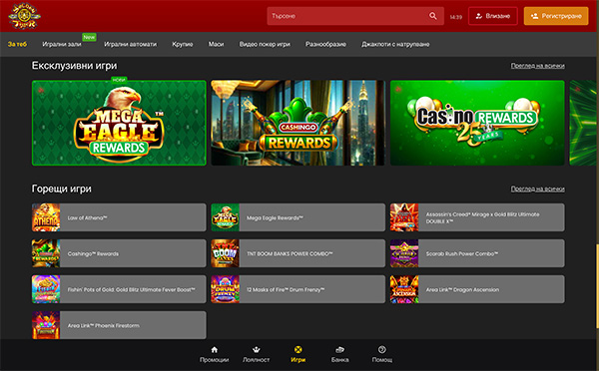The height and width of the screenshot is (371, 599).
Task: Select 12 Masks of Fire Drum Frenzy title
Action: (x=286, y=289)
